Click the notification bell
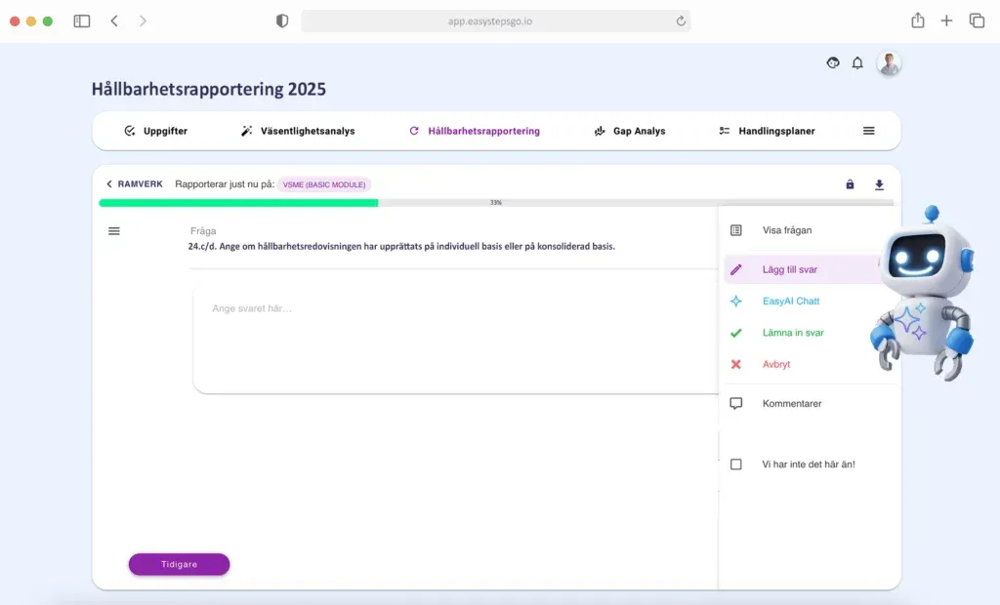 (x=857, y=62)
